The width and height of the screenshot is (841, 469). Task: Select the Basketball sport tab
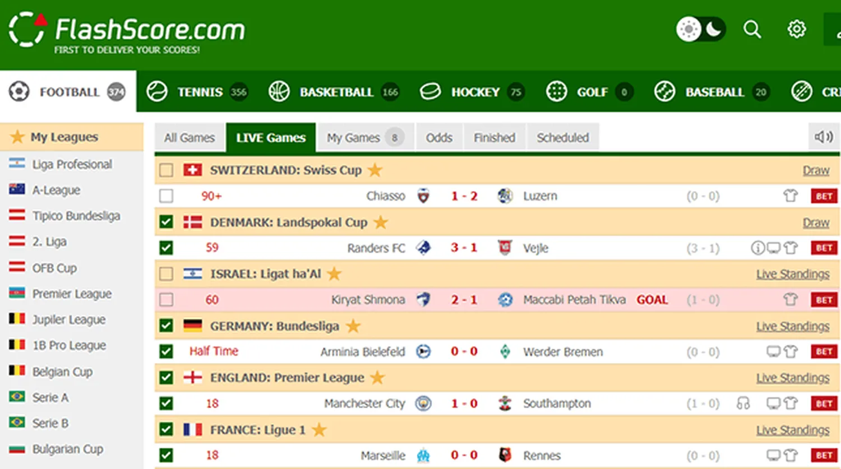[x=334, y=92]
